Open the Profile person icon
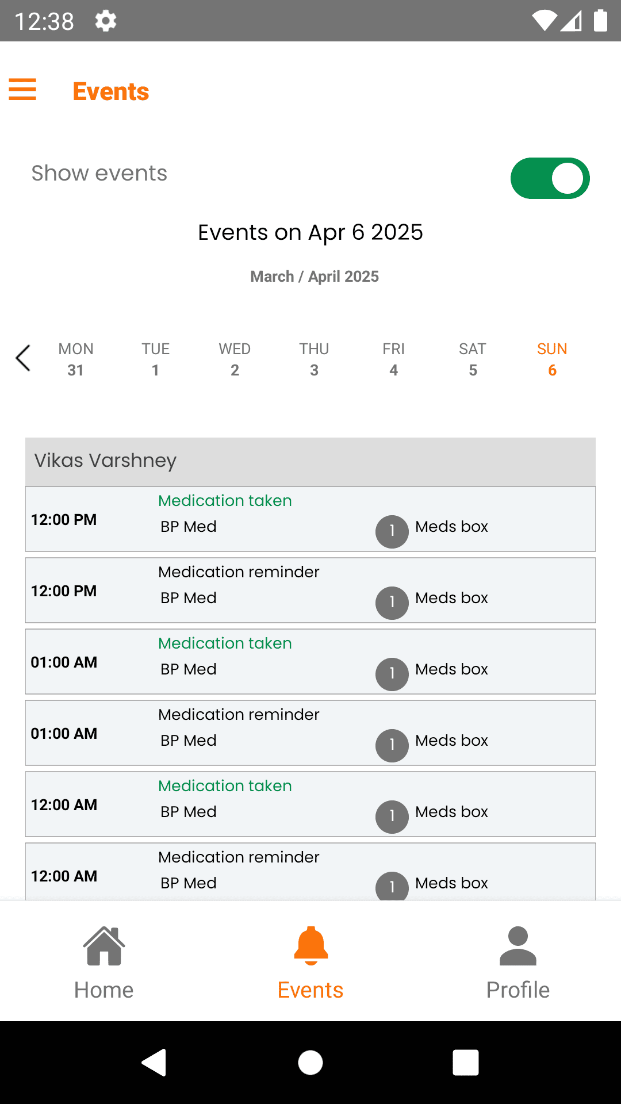Viewport: 621px width, 1104px height. [517, 946]
